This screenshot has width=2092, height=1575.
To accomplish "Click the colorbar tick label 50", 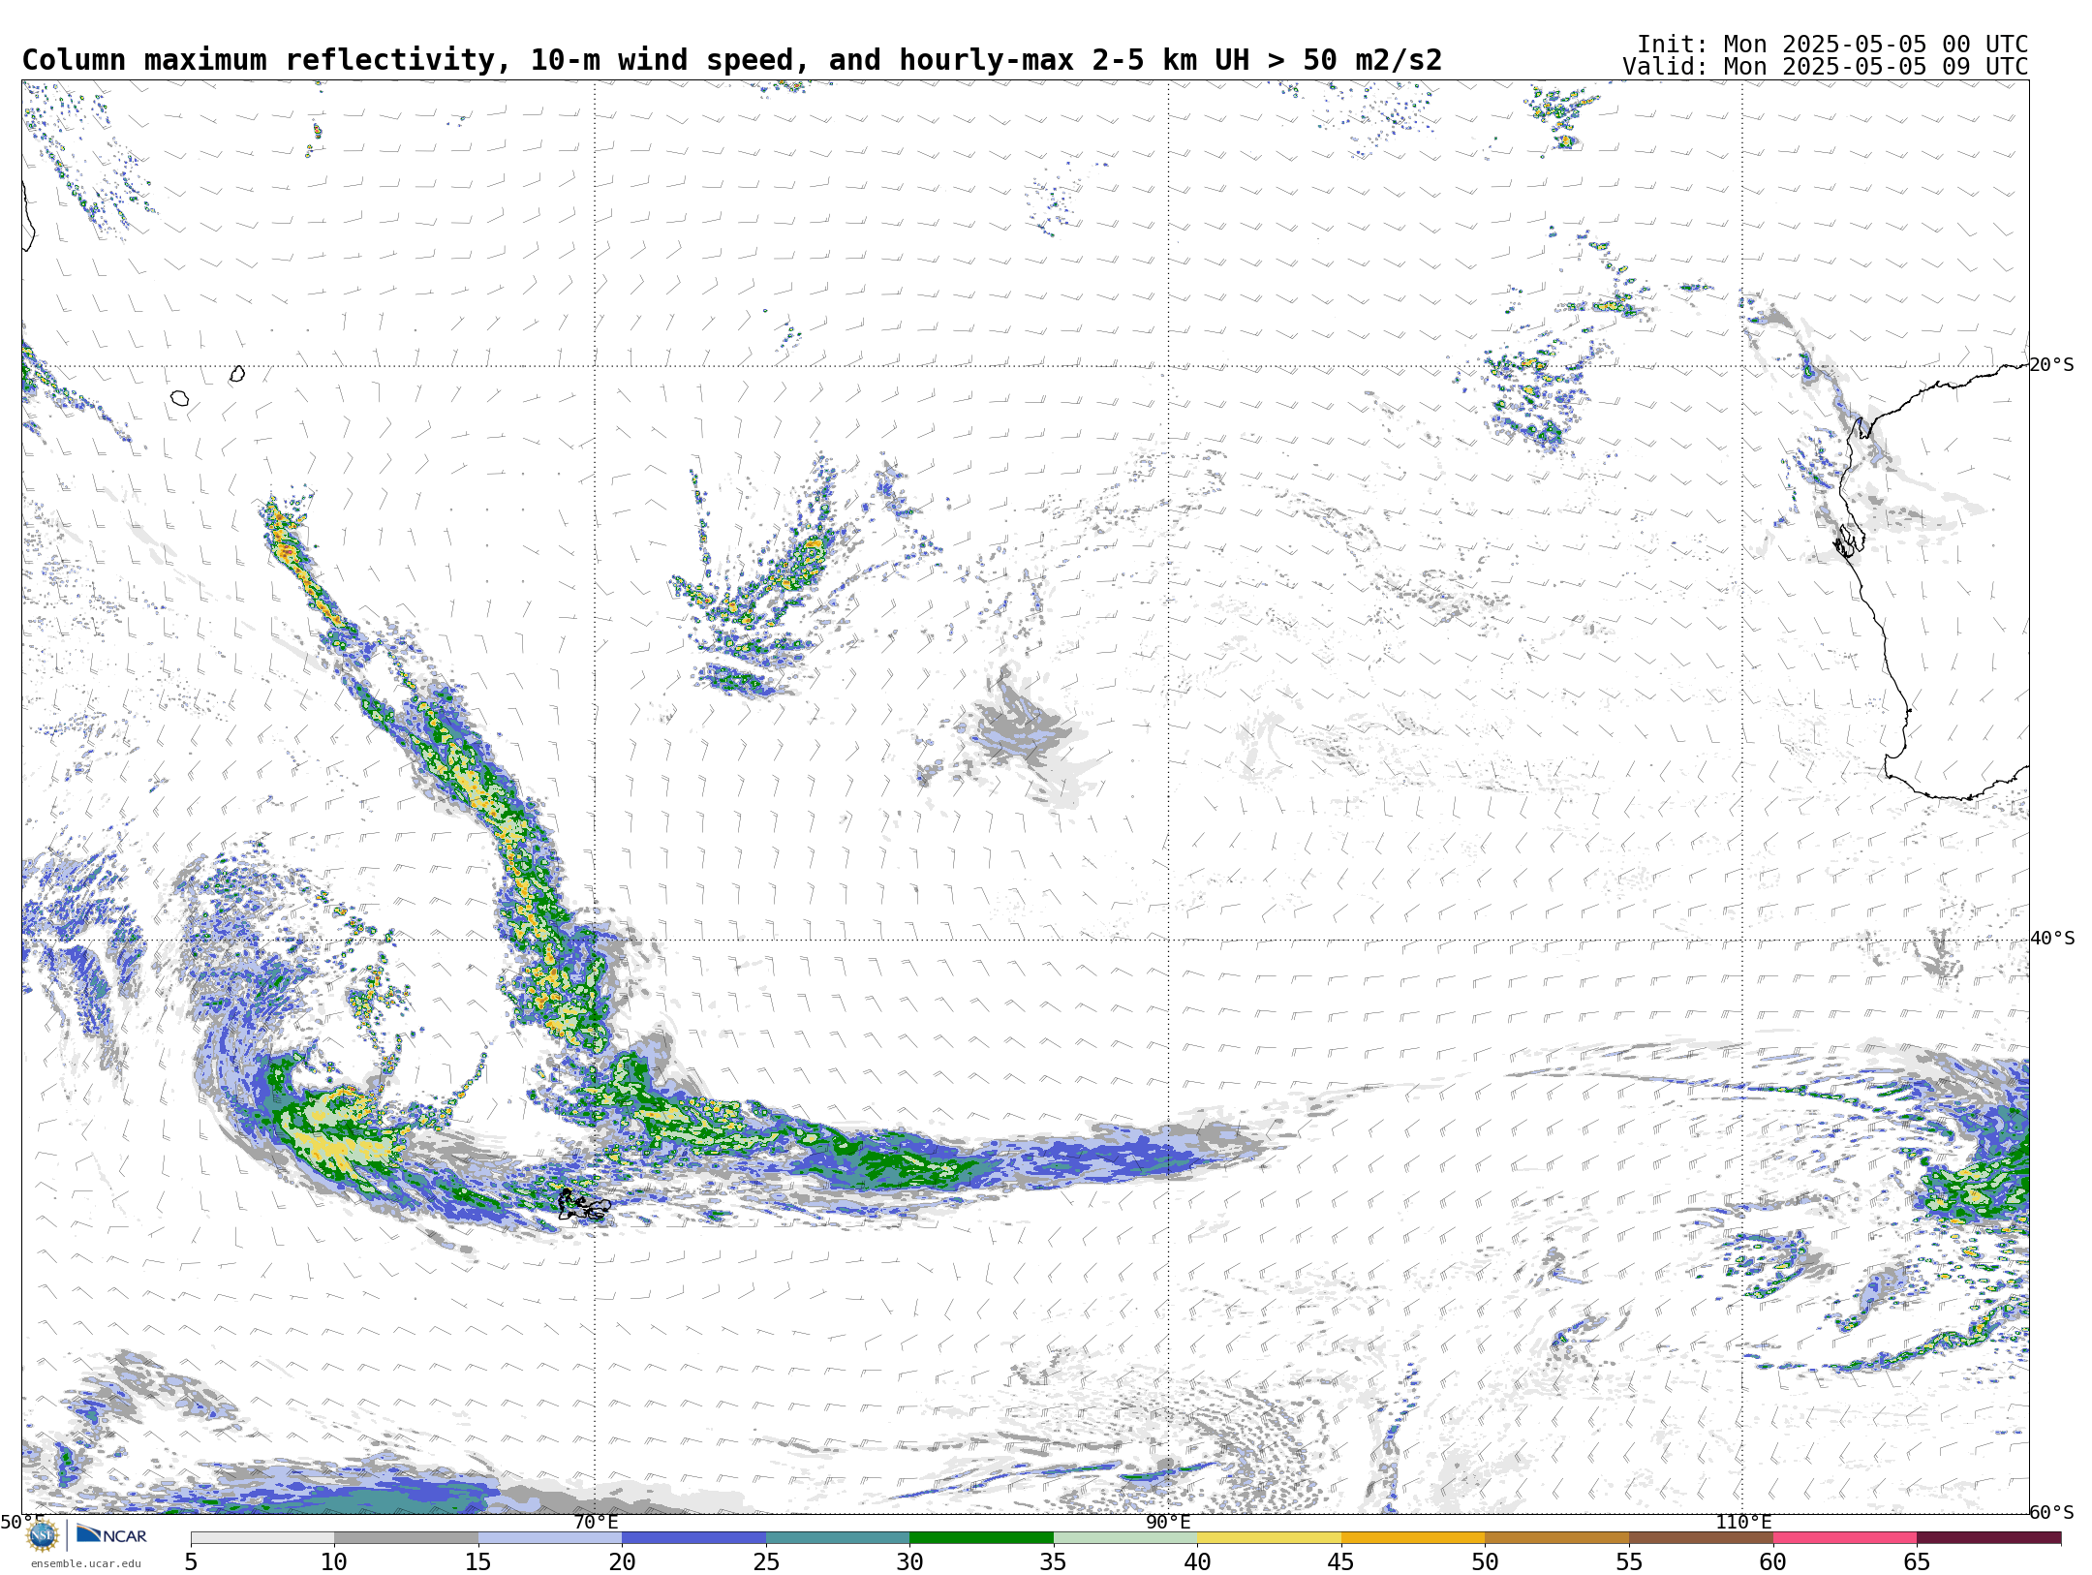I will 1485,1561.
